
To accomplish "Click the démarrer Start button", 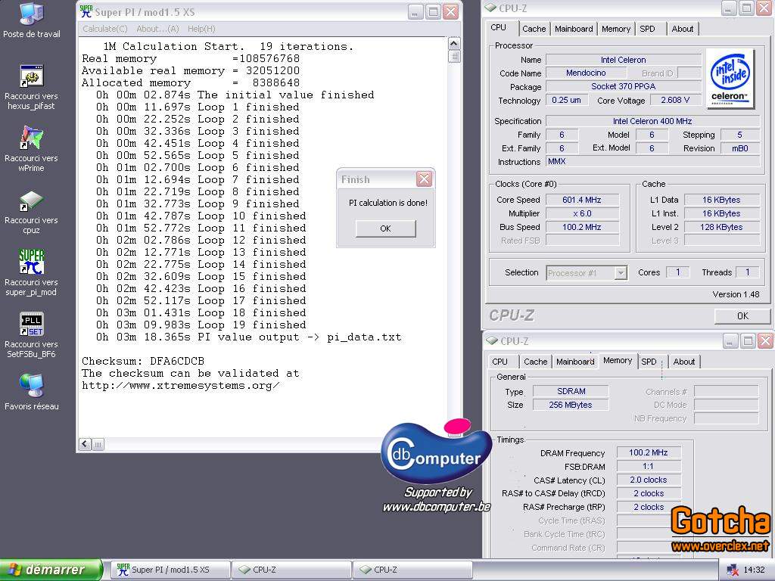I will (51, 570).
